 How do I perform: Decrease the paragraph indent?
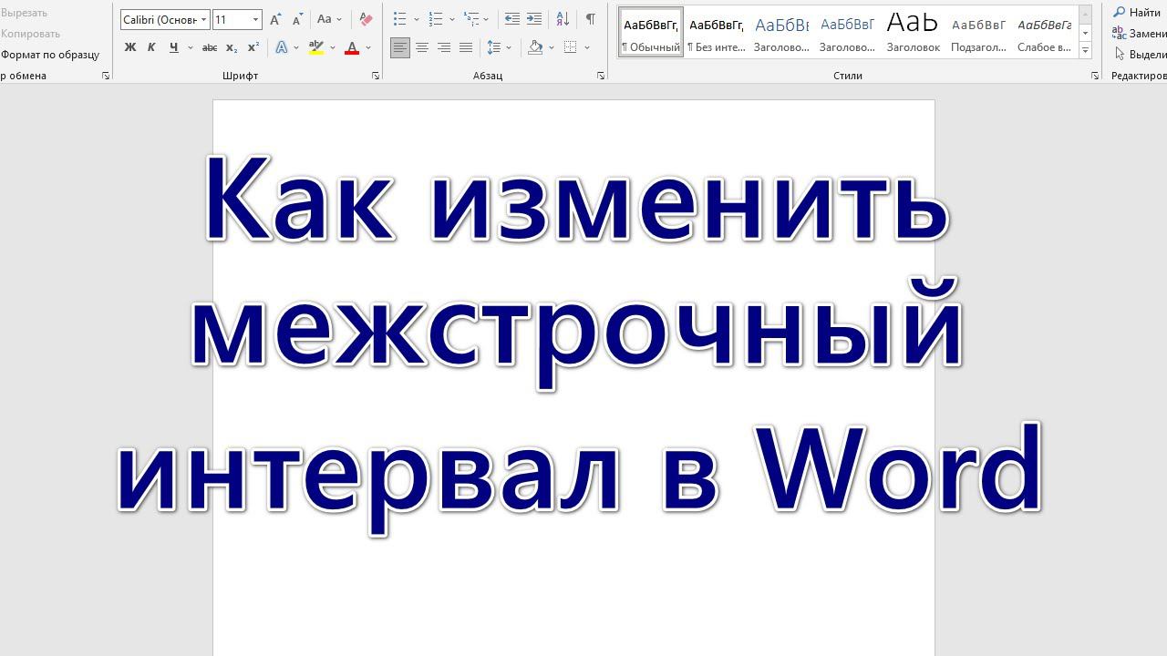tap(512, 19)
